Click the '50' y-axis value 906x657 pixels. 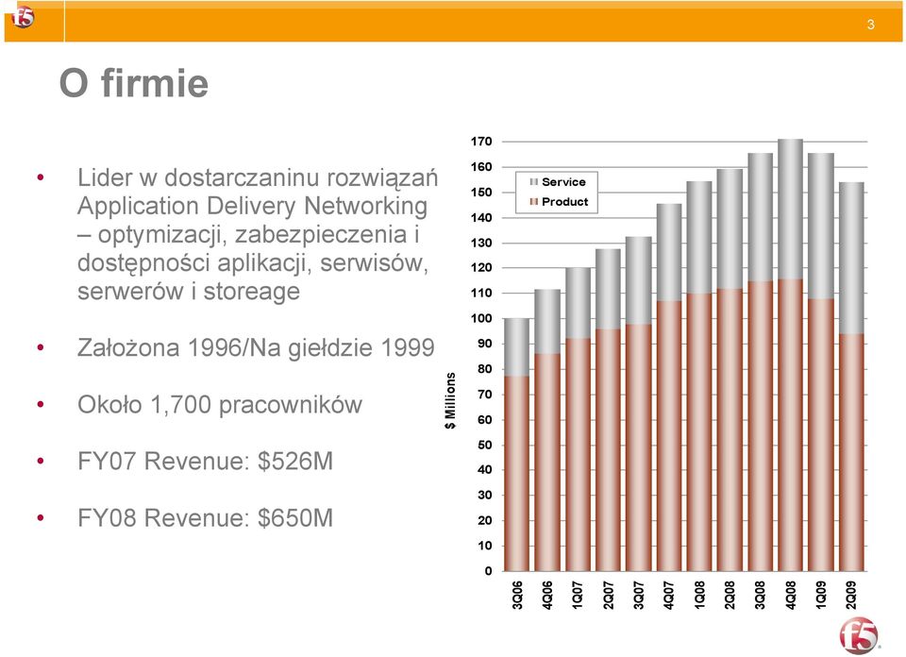(485, 445)
